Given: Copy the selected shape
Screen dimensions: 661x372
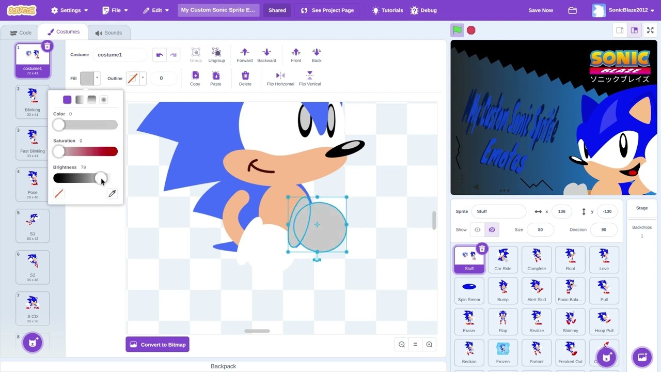Looking at the screenshot, I should [x=195, y=79].
